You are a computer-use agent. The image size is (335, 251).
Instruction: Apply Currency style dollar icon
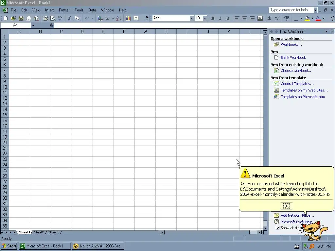point(270,18)
